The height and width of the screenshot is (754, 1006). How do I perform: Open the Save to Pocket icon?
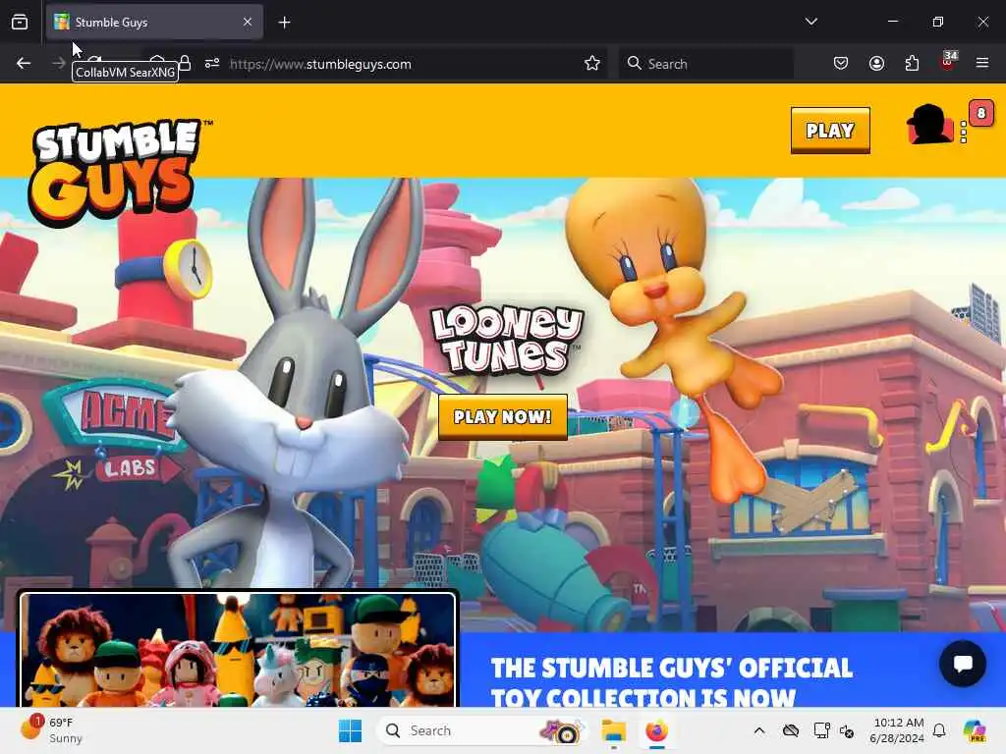tap(841, 64)
